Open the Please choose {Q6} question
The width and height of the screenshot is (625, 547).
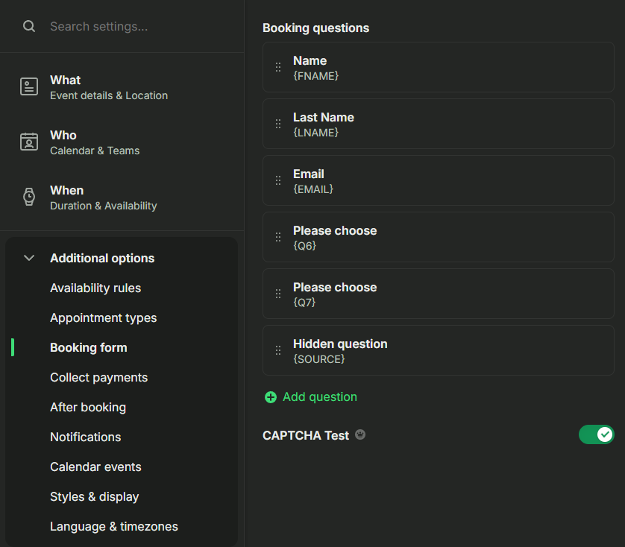pos(439,237)
